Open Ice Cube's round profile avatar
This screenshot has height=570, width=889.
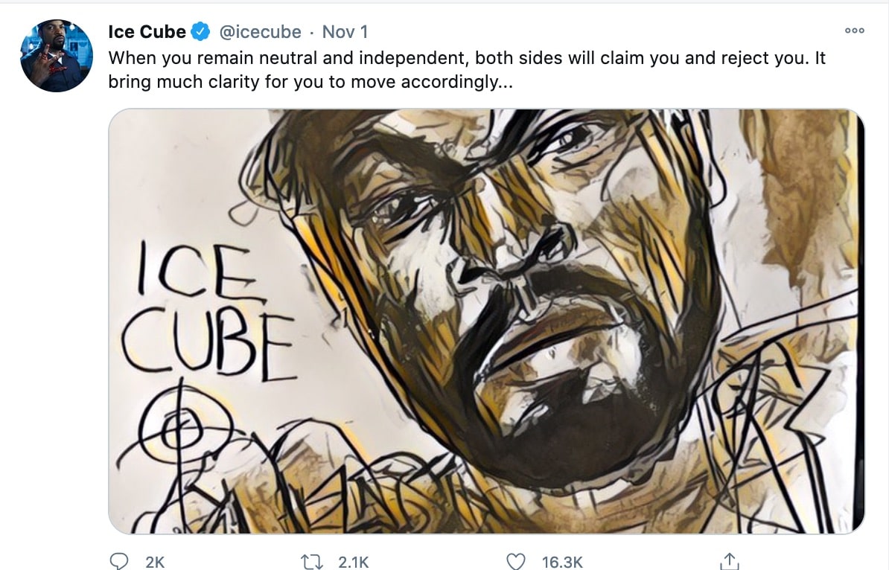[x=56, y=56]
